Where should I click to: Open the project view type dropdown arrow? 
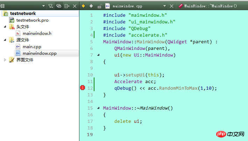click(43, 6)
